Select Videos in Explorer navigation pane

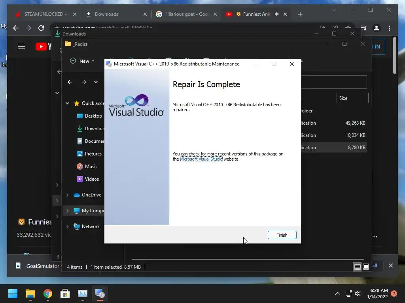88,179
